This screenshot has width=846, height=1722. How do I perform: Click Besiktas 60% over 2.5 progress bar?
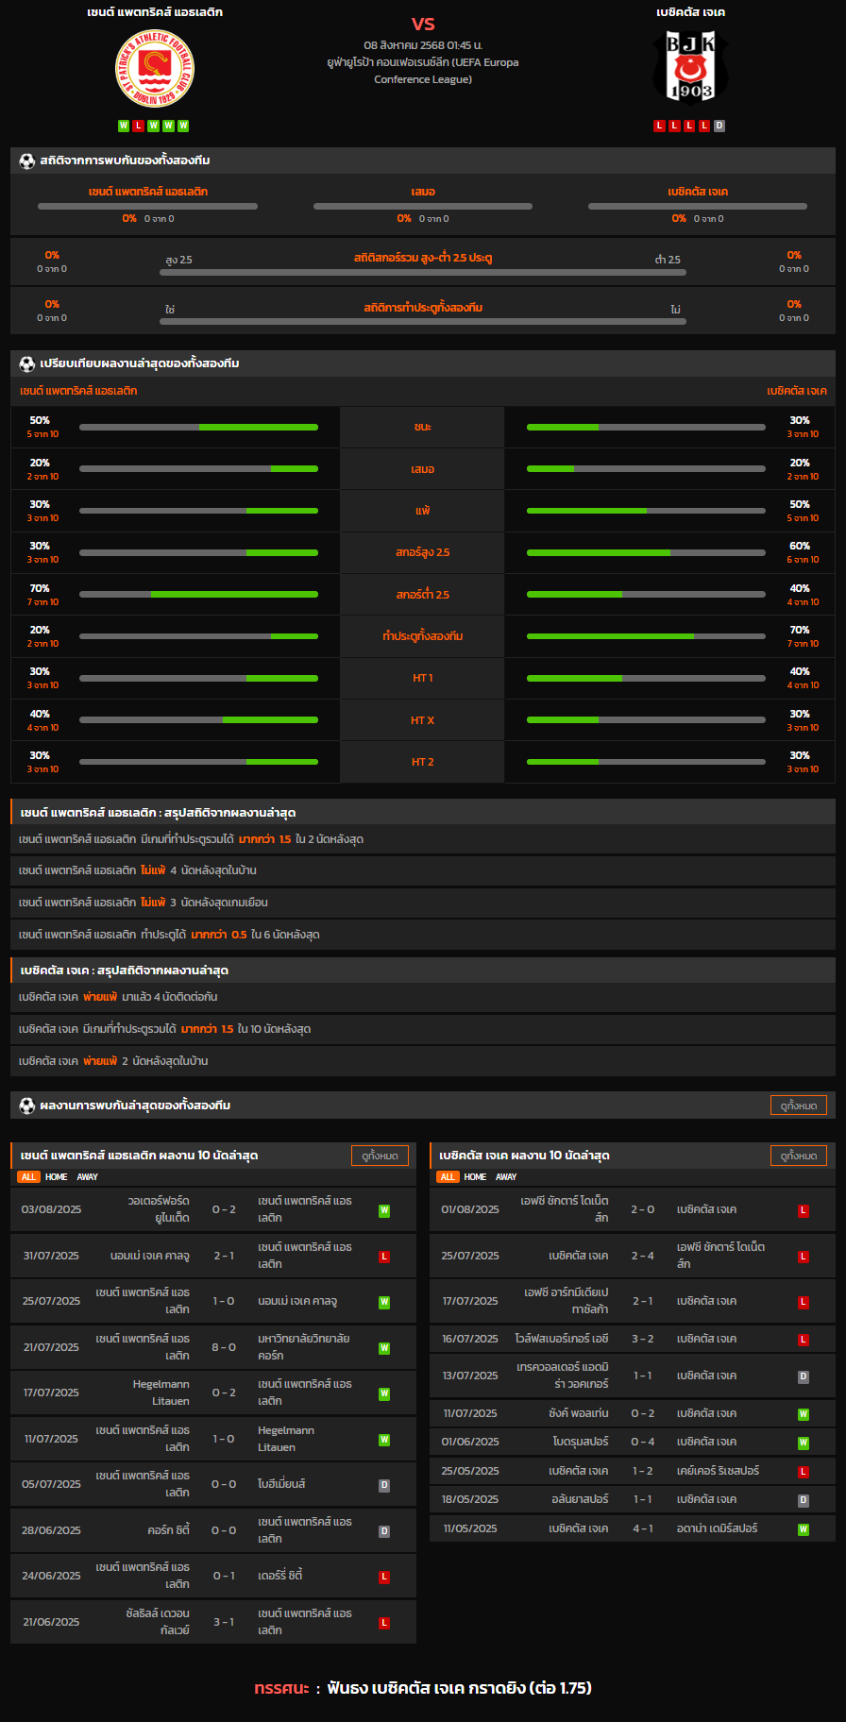[x=646, y=552]
